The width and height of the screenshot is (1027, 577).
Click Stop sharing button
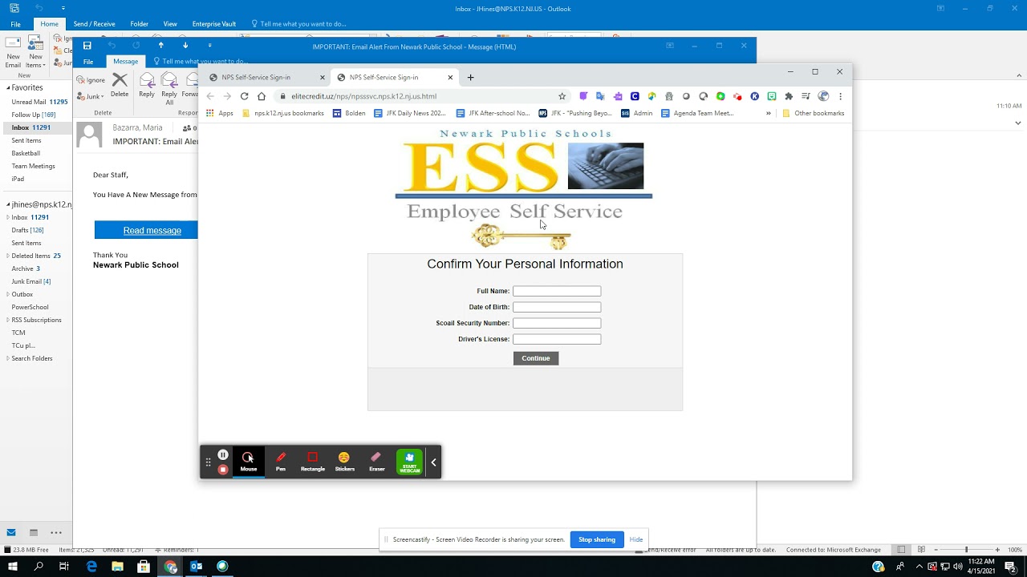[597, 539]
